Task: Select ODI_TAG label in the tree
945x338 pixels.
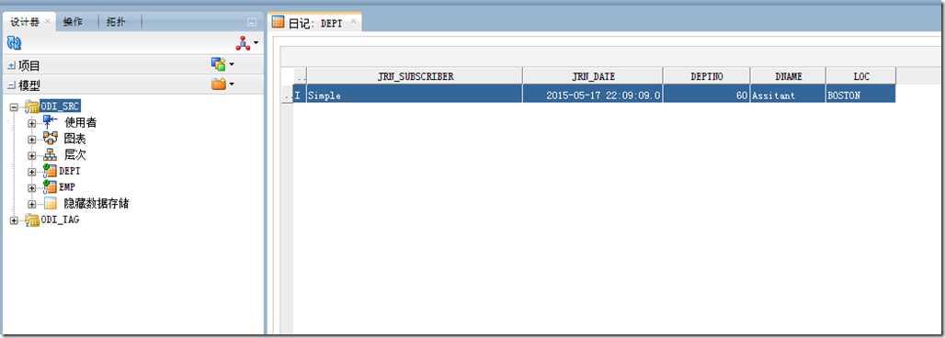Action: tap(61, 220)
